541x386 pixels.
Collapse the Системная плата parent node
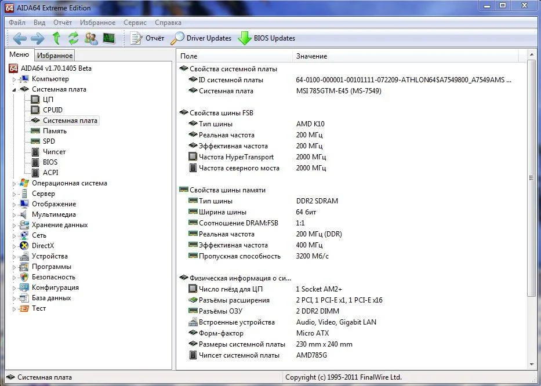14,89
